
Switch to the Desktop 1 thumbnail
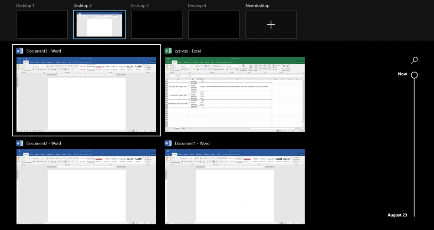click(x=42, y=25)
